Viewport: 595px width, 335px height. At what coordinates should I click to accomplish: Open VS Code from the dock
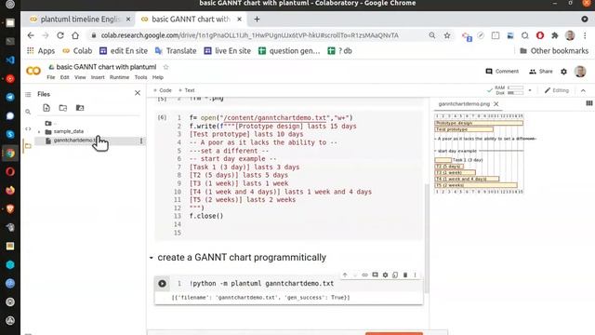(x=10, y=60)
